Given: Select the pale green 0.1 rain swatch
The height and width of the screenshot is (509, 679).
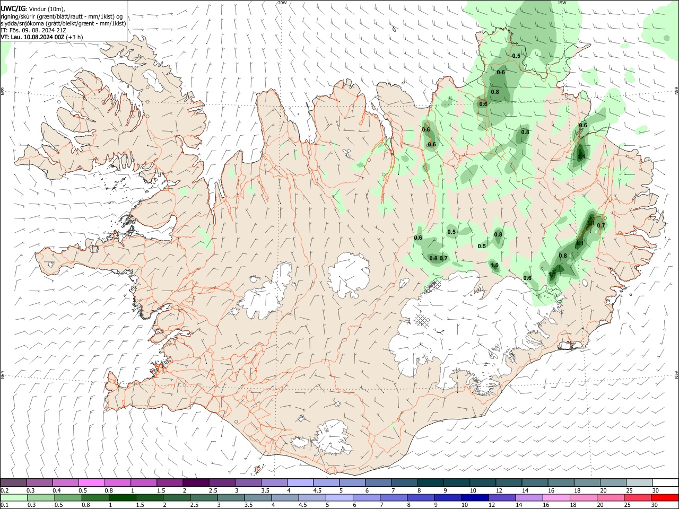Looking at the screenshot, I should [14, 498].
